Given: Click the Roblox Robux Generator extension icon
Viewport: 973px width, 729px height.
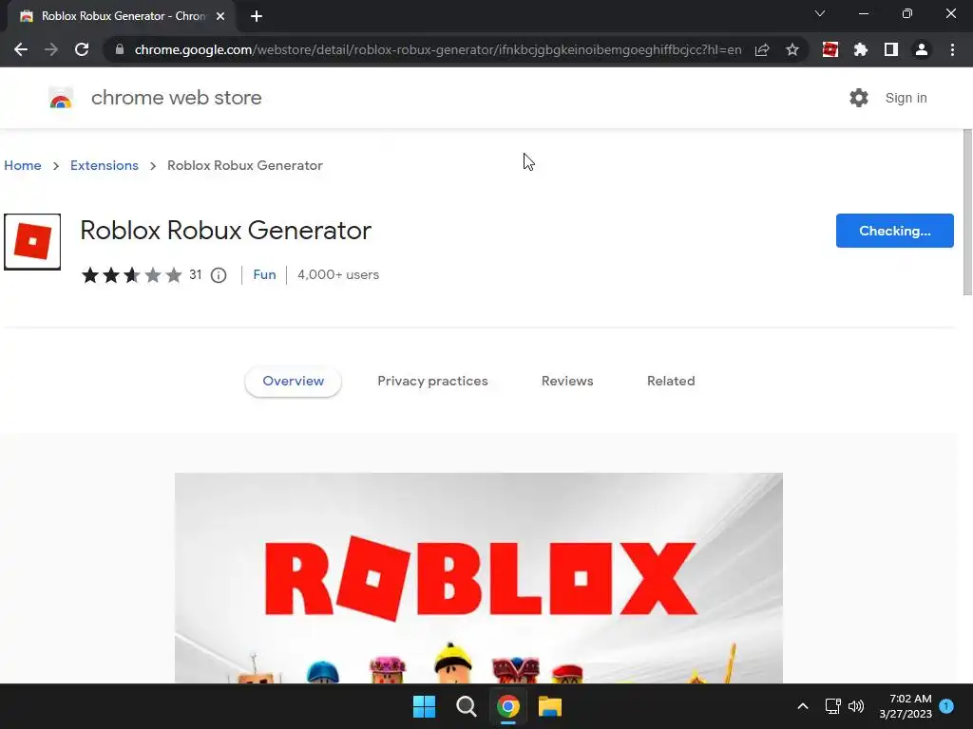Looking at the screenshot, I should pos(32,242).
